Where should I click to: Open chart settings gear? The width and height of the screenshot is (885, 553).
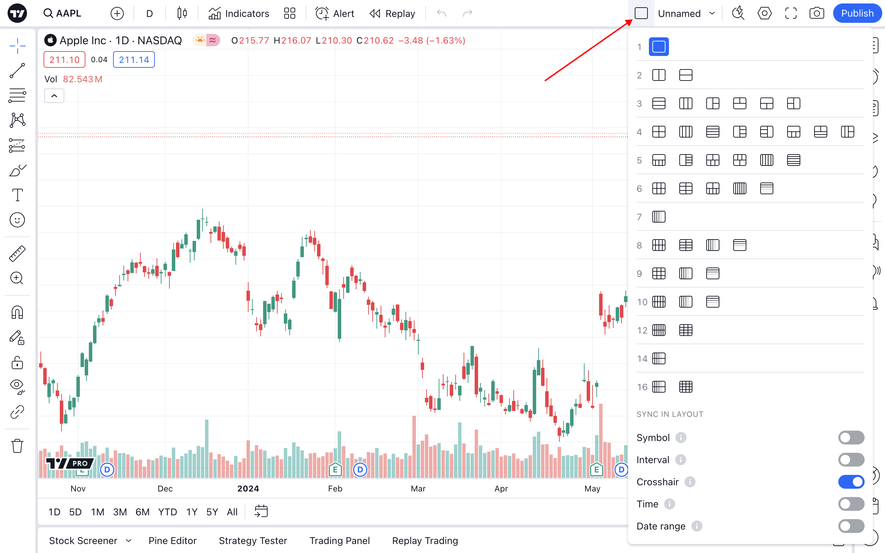pos(764,13)
